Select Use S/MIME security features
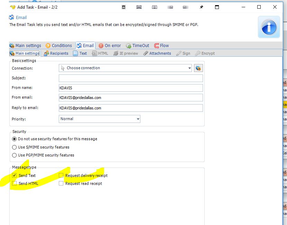This screenshot has height=225, width=287. pos(15,147)
